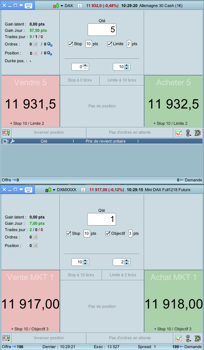Open the info icon next to DAX
The height and width of the screenshot is (350, 204).
coord(80,6)
